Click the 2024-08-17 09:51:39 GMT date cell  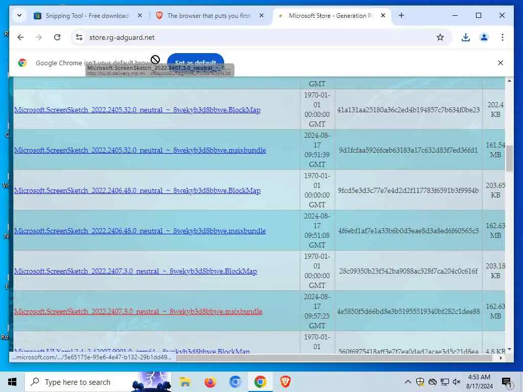(317, 150)
